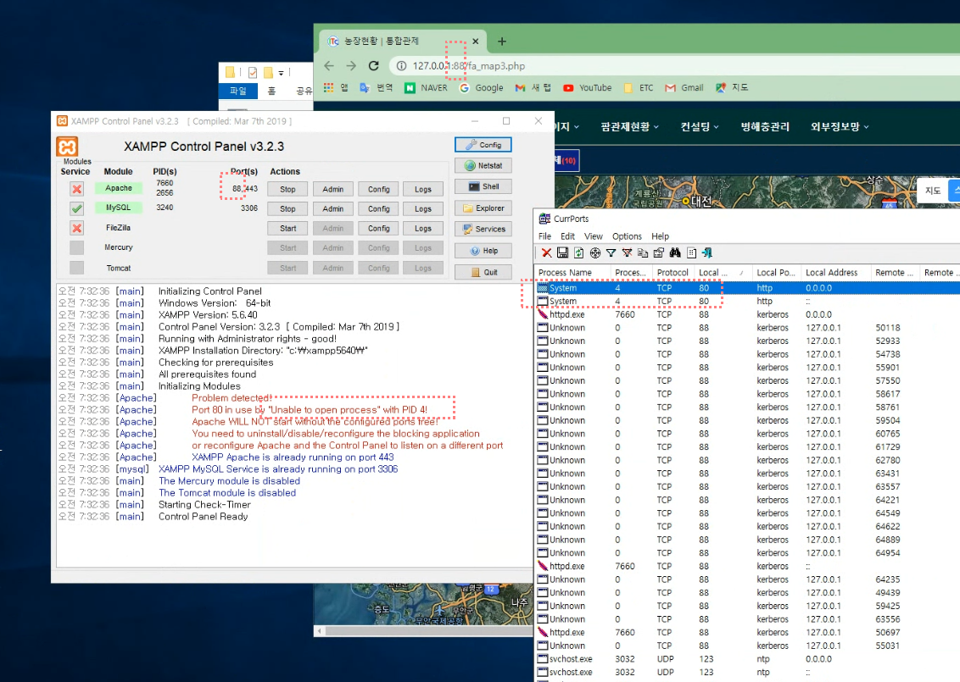Click the binoculars find icon in CurrPorts
This screenshot has height=682, width=960.
[675, 252]
